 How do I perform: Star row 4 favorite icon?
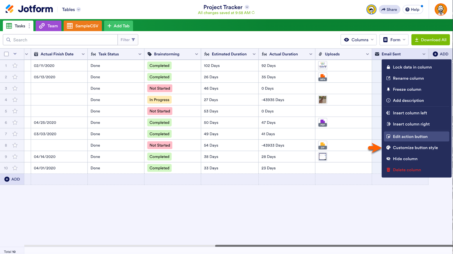15,100
